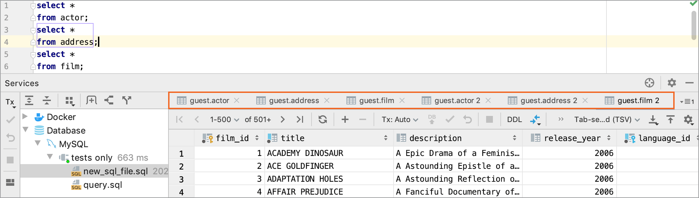Click the branch-shaped services toolbar icon

pyautogui.click(x=127, y=100)
